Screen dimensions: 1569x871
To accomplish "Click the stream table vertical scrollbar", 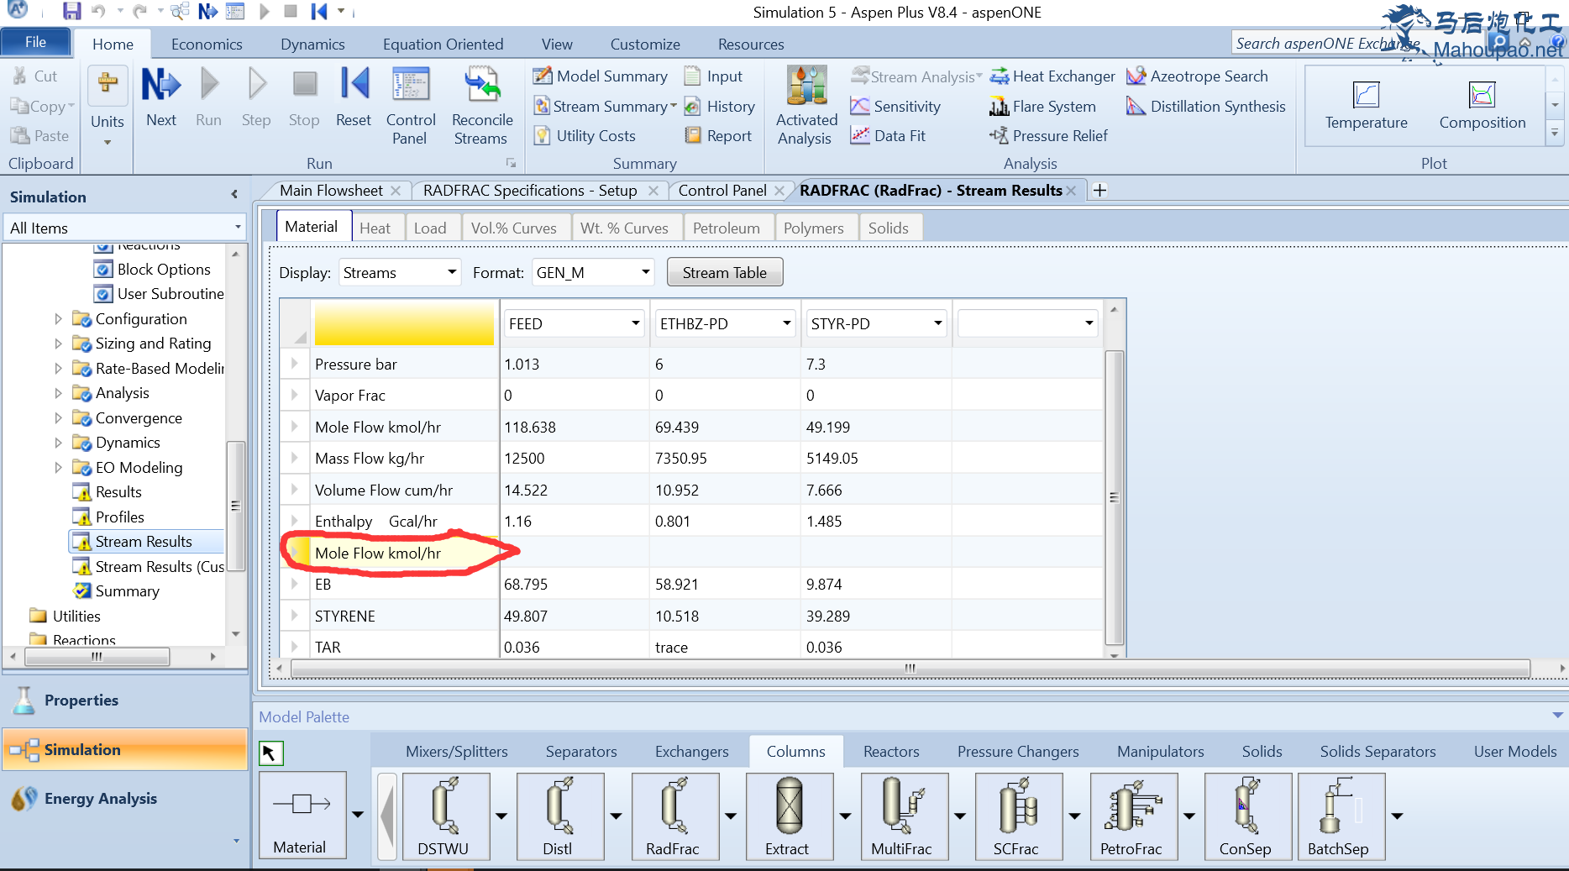I will tap(1114, 497).
